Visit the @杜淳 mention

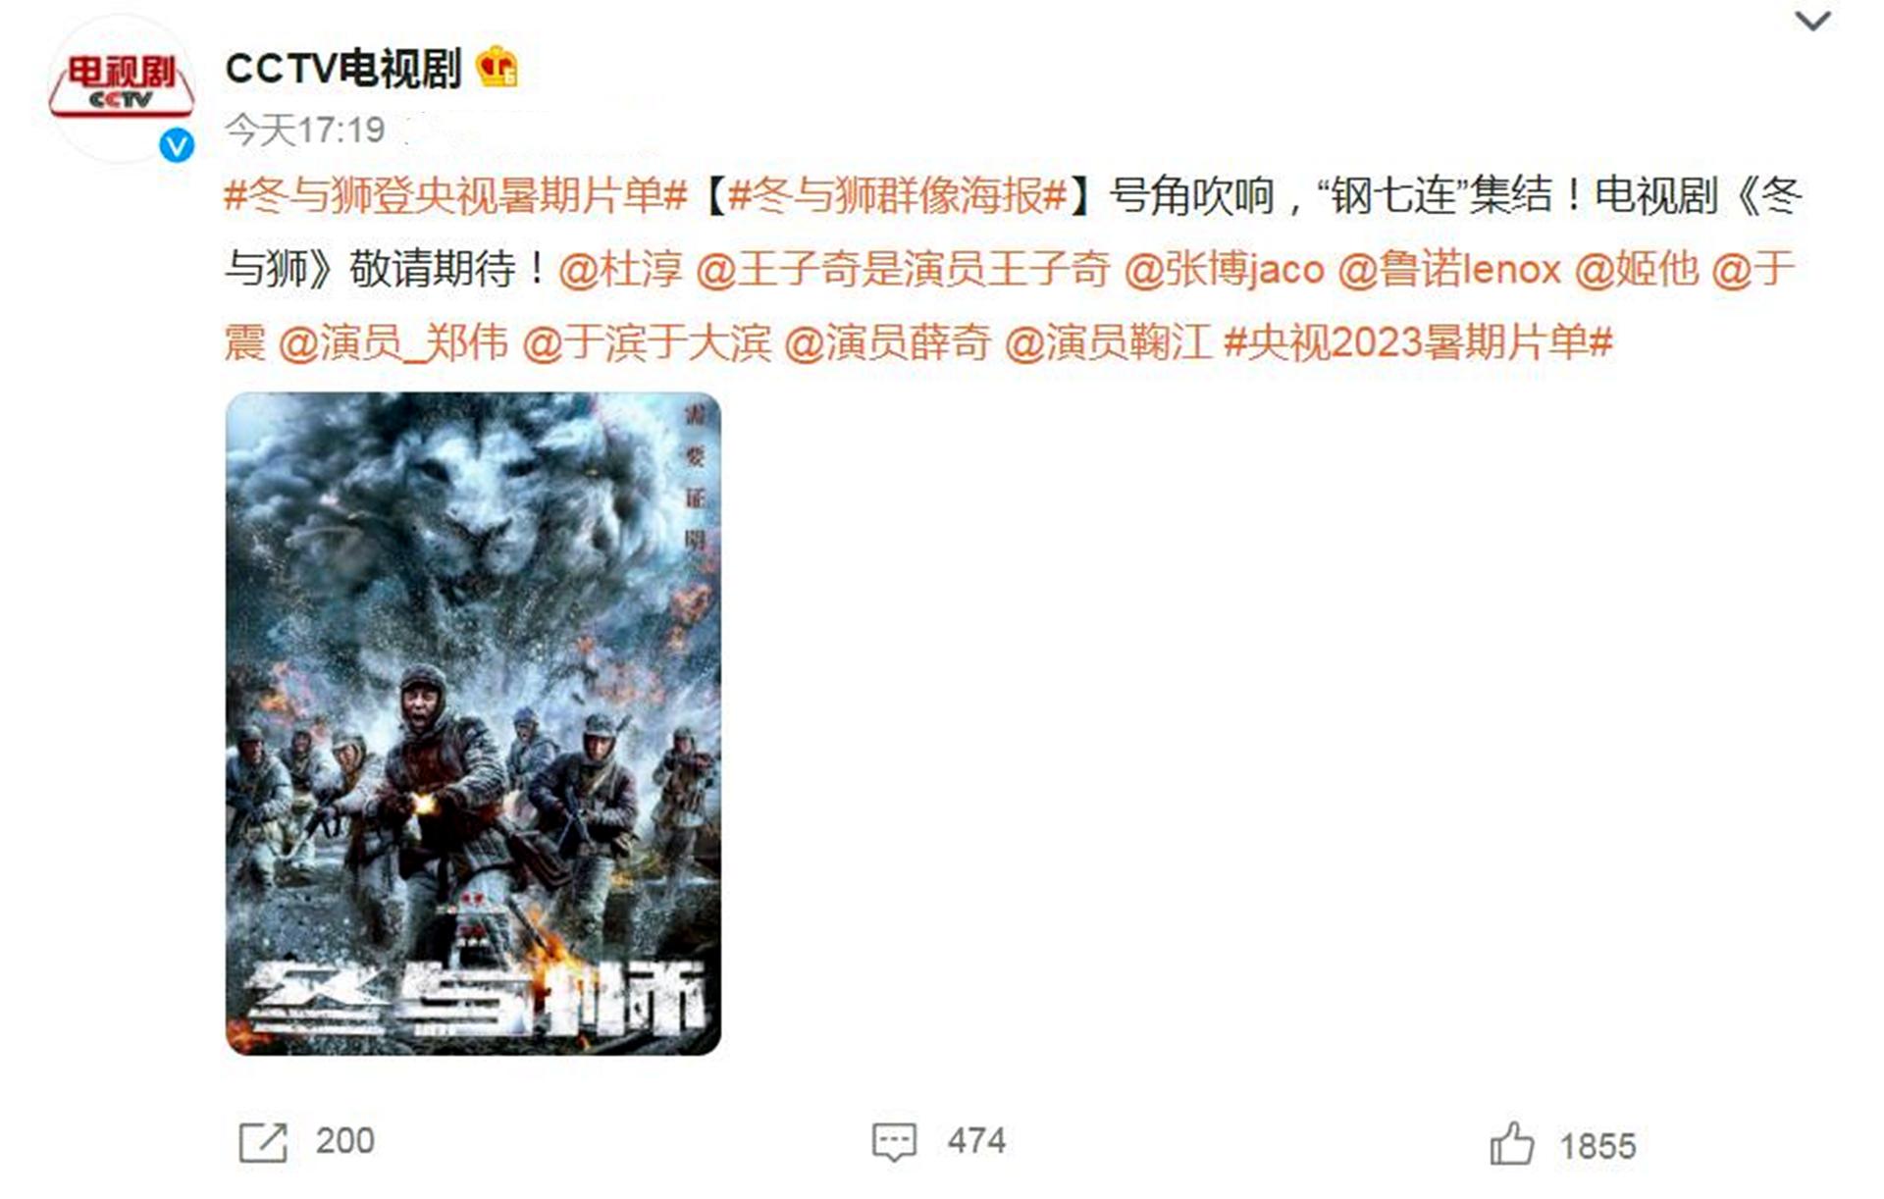(620, 269)
